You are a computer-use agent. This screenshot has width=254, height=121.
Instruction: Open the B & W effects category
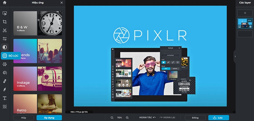click(x=25, y=23)
